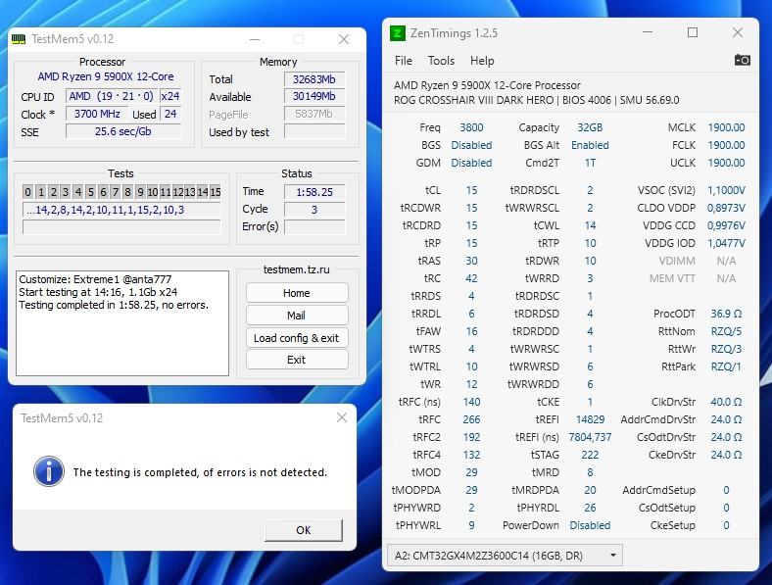Screen dimensions: 772x585
Task: Click the PageFile 5837Mb field
Action: [x=314, y=114]
